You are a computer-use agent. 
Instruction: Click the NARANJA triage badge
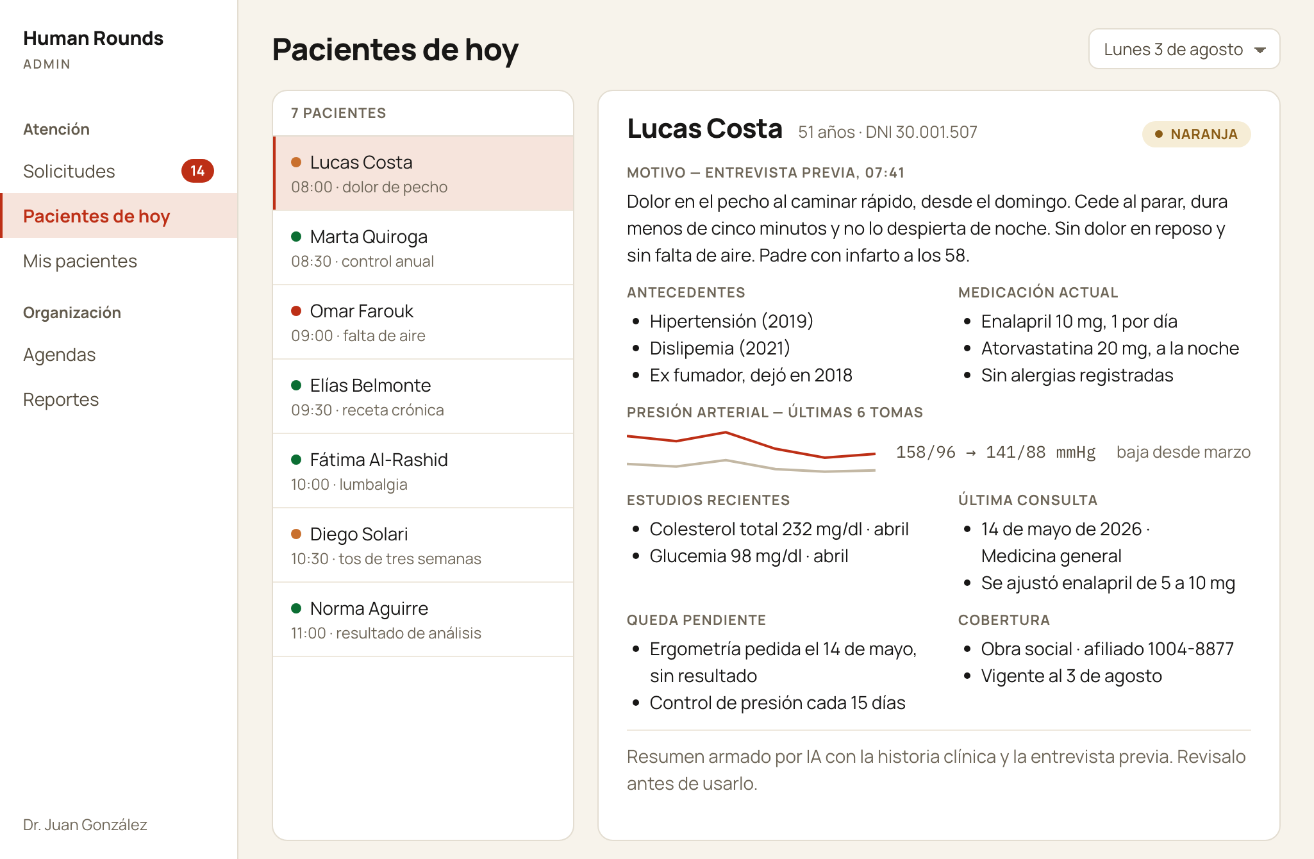(x=1196, y=134)
